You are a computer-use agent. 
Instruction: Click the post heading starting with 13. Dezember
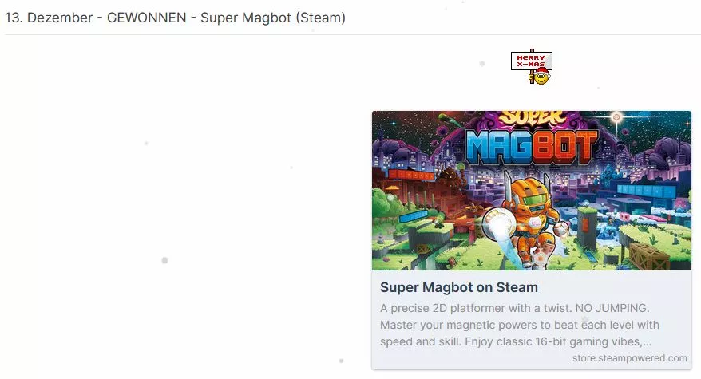click(175, 18)
